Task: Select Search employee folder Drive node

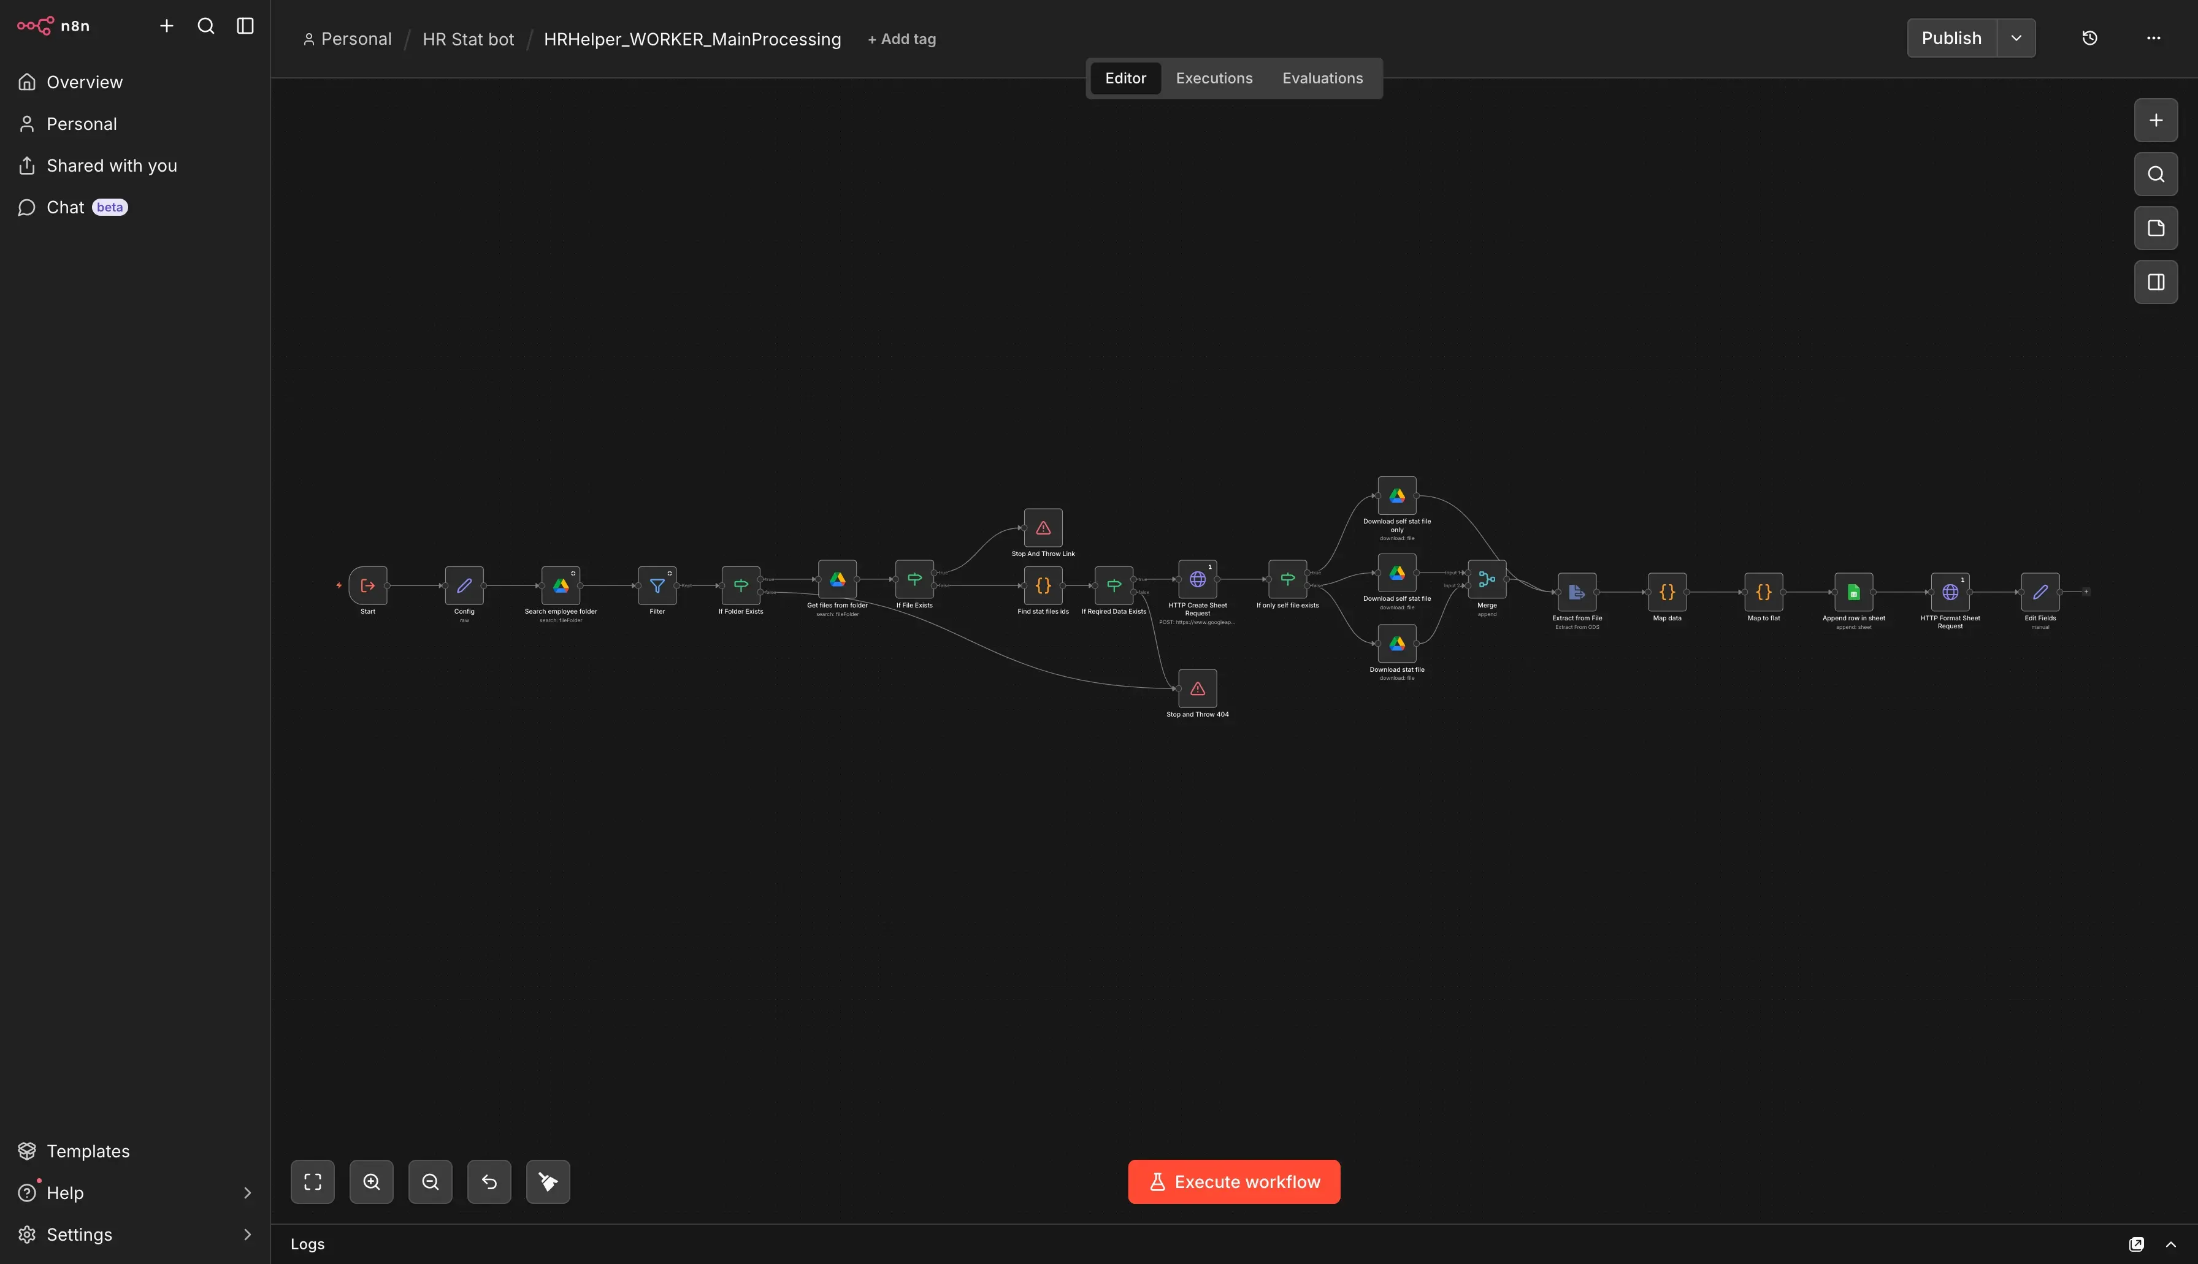Action: coord(561,586)
